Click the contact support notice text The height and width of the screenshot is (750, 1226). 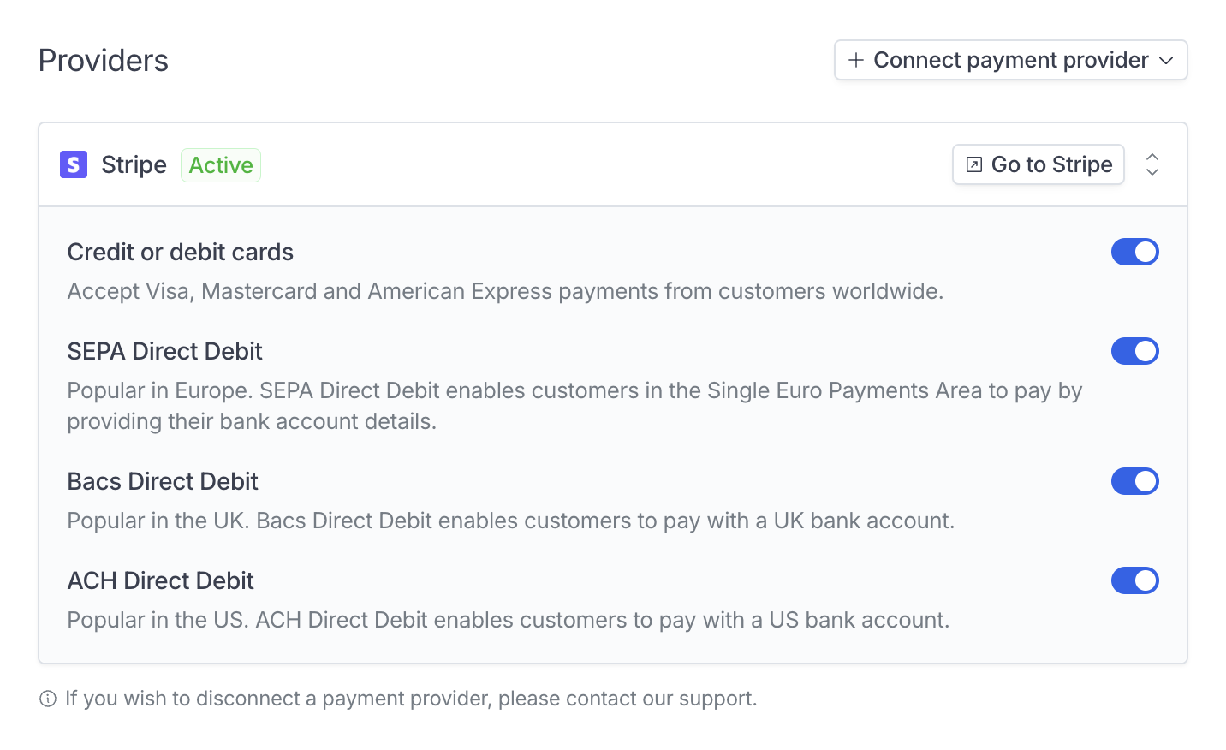pyautogui.click(x=411, y=699)
